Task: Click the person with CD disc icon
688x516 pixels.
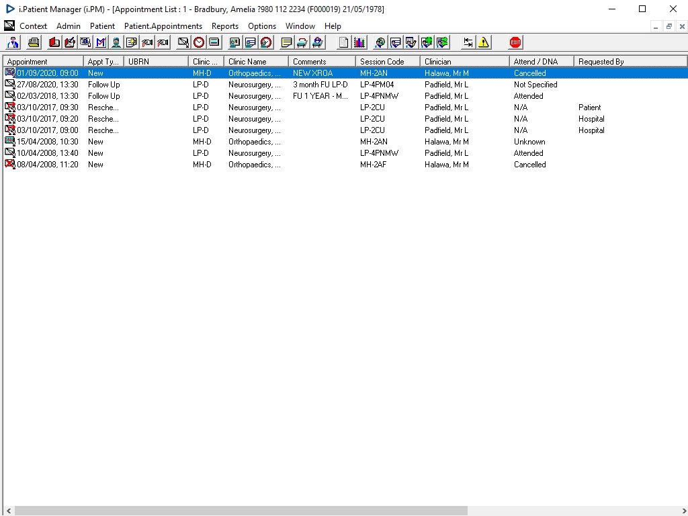Action: pyautogui.click(x=380, y=42)
